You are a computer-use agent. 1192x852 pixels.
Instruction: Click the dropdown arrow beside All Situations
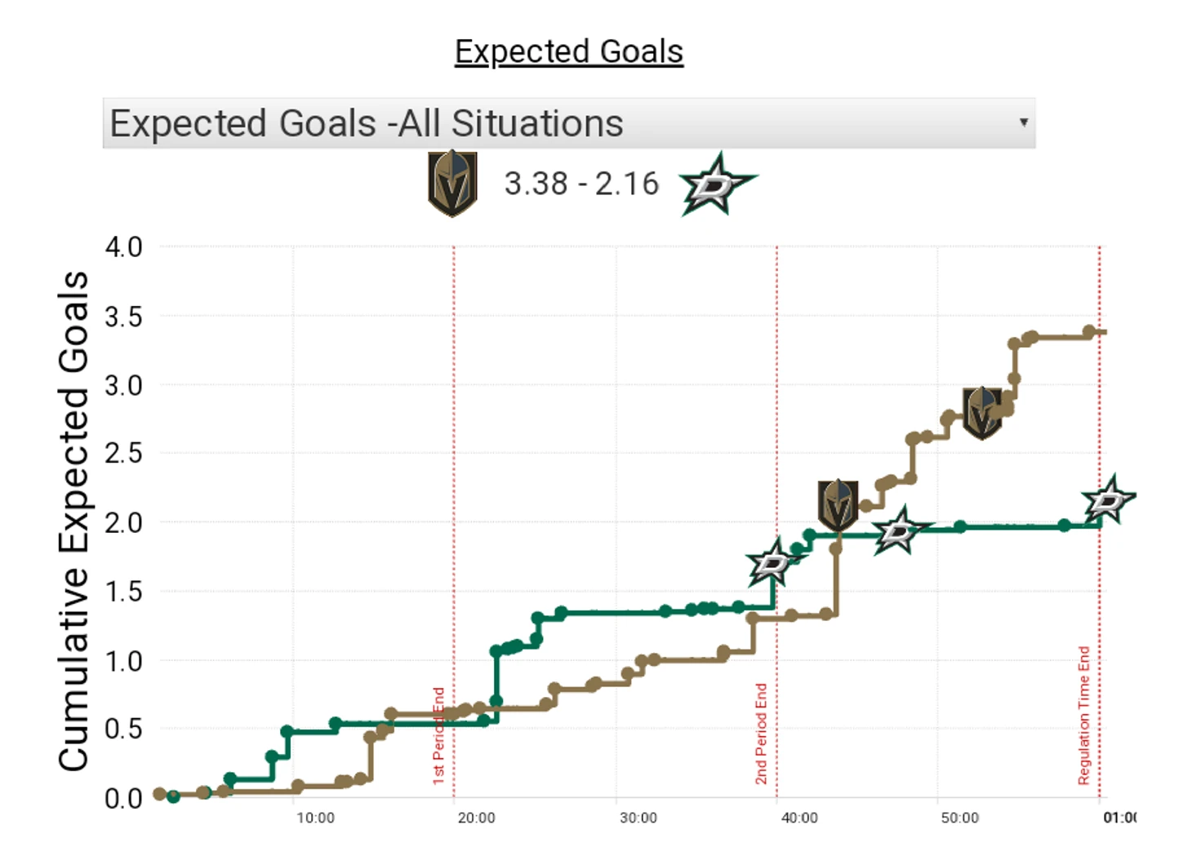click(x=1023, y=122)
